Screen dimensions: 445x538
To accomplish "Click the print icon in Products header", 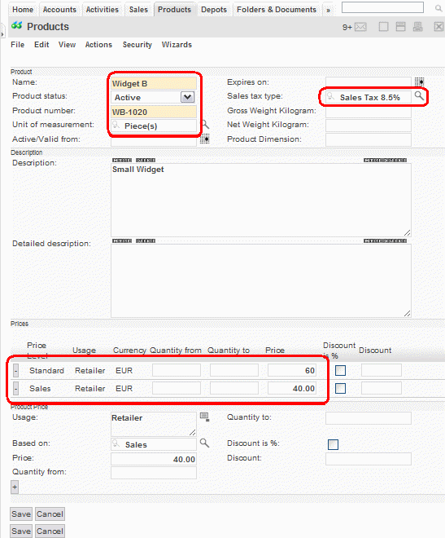I will pos(417,27).
